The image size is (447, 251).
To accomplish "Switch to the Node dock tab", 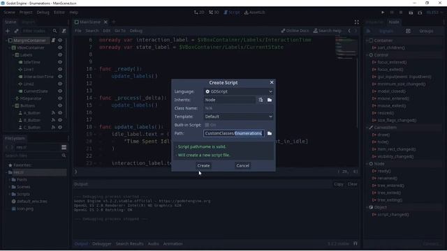I will [394, 22].
